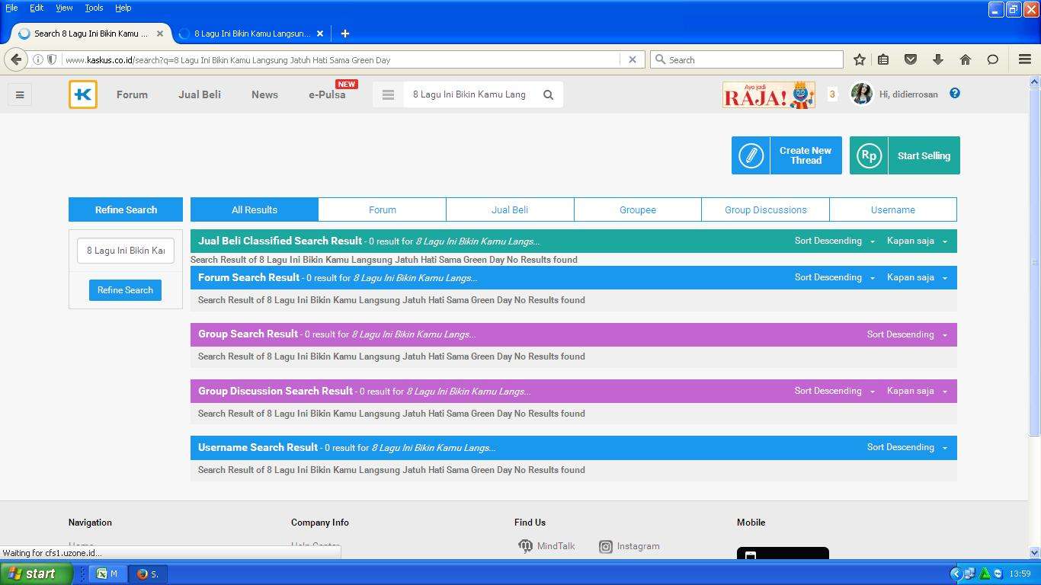This screenshot has height=585, width=1041.
Task: Open the Hi, didierrosan account link
Action: tap(908, 94)
